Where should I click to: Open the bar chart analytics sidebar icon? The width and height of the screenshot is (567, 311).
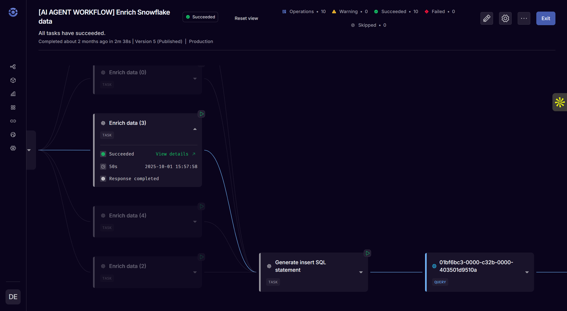(x=13, y=94)
